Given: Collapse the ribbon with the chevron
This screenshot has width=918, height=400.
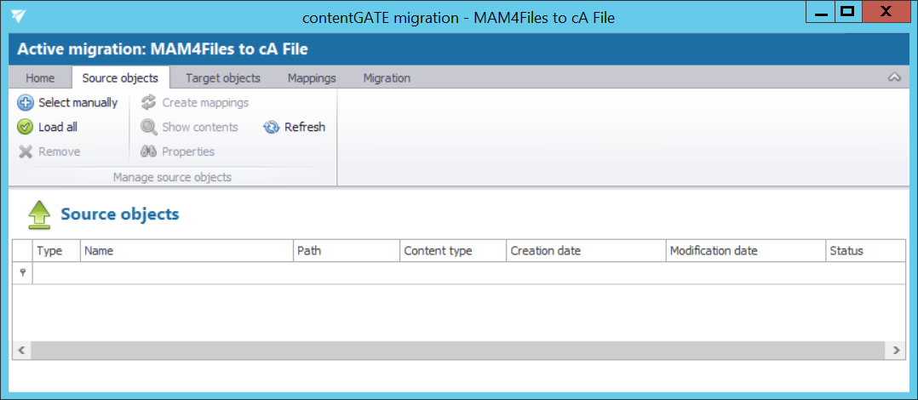Looking at the screenshot, I should pos(894,77).
